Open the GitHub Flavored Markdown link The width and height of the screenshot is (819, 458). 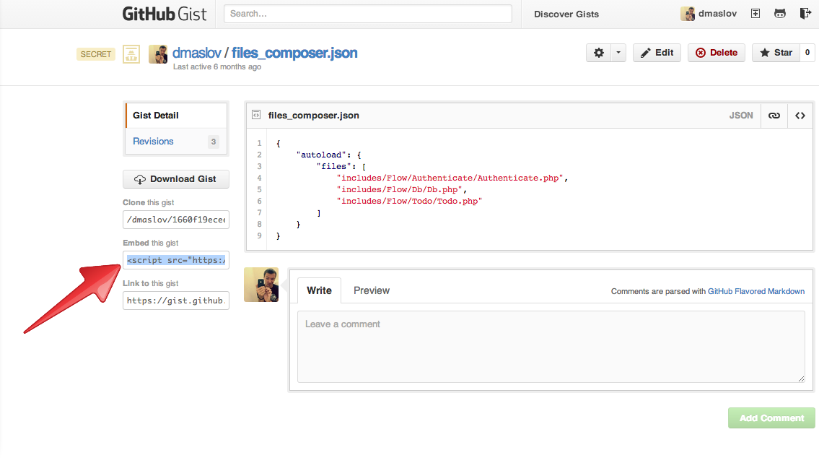pyautogui.click(x=756, y=291)
